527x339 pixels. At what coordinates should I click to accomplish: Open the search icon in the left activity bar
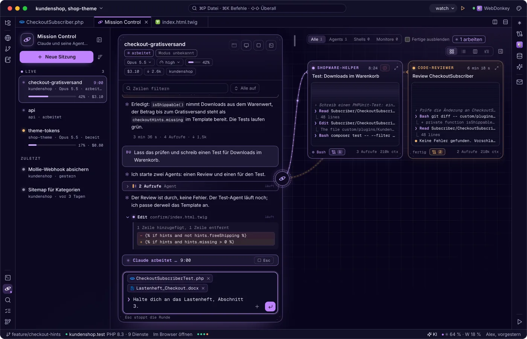point(8,300)
